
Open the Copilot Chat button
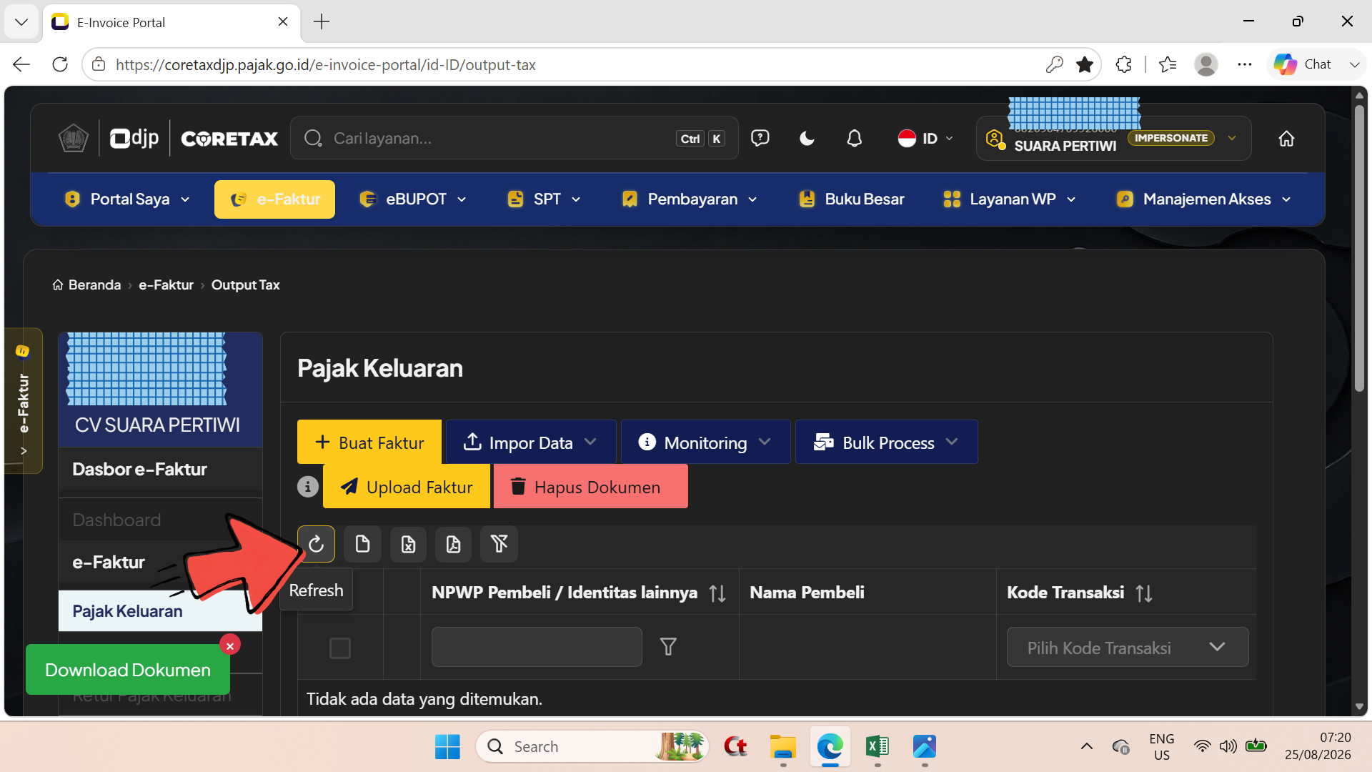(1303, 64)
